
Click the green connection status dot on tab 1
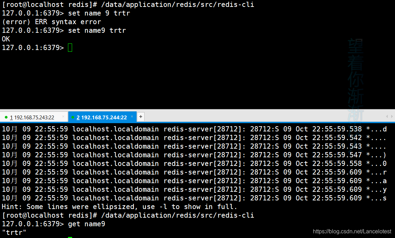pyautogui.click(x=6, y=117)
